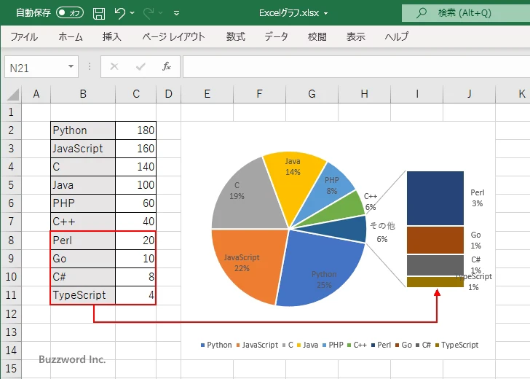Select the cell containing JavaScript
The width and height of the screenshot is (530, 379).
pyautogui.click(x=83, y=149)
